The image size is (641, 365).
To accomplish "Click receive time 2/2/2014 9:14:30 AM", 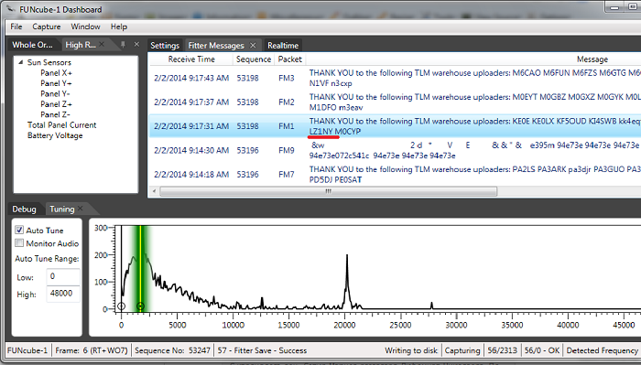I will click(191, 150).
